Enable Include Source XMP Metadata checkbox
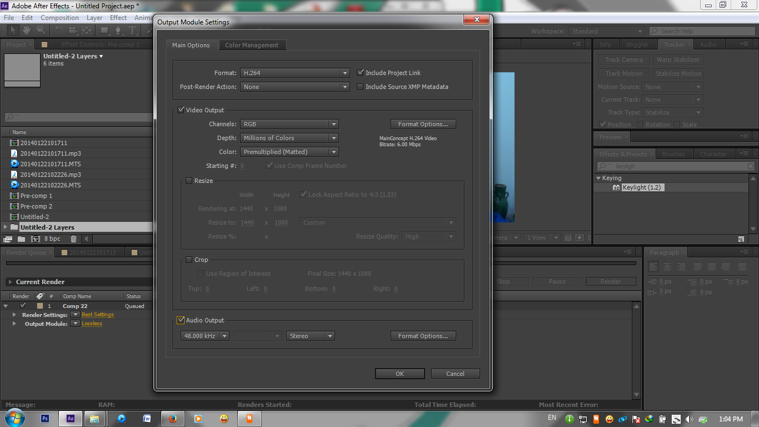Viewport: 759px width, 427px height. pyautogui.click(x=360, y=87)
